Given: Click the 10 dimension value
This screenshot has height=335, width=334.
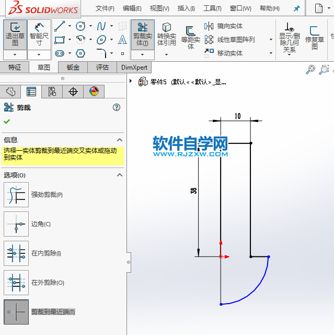Looking at the screenshot, I should tap(238, 116).
